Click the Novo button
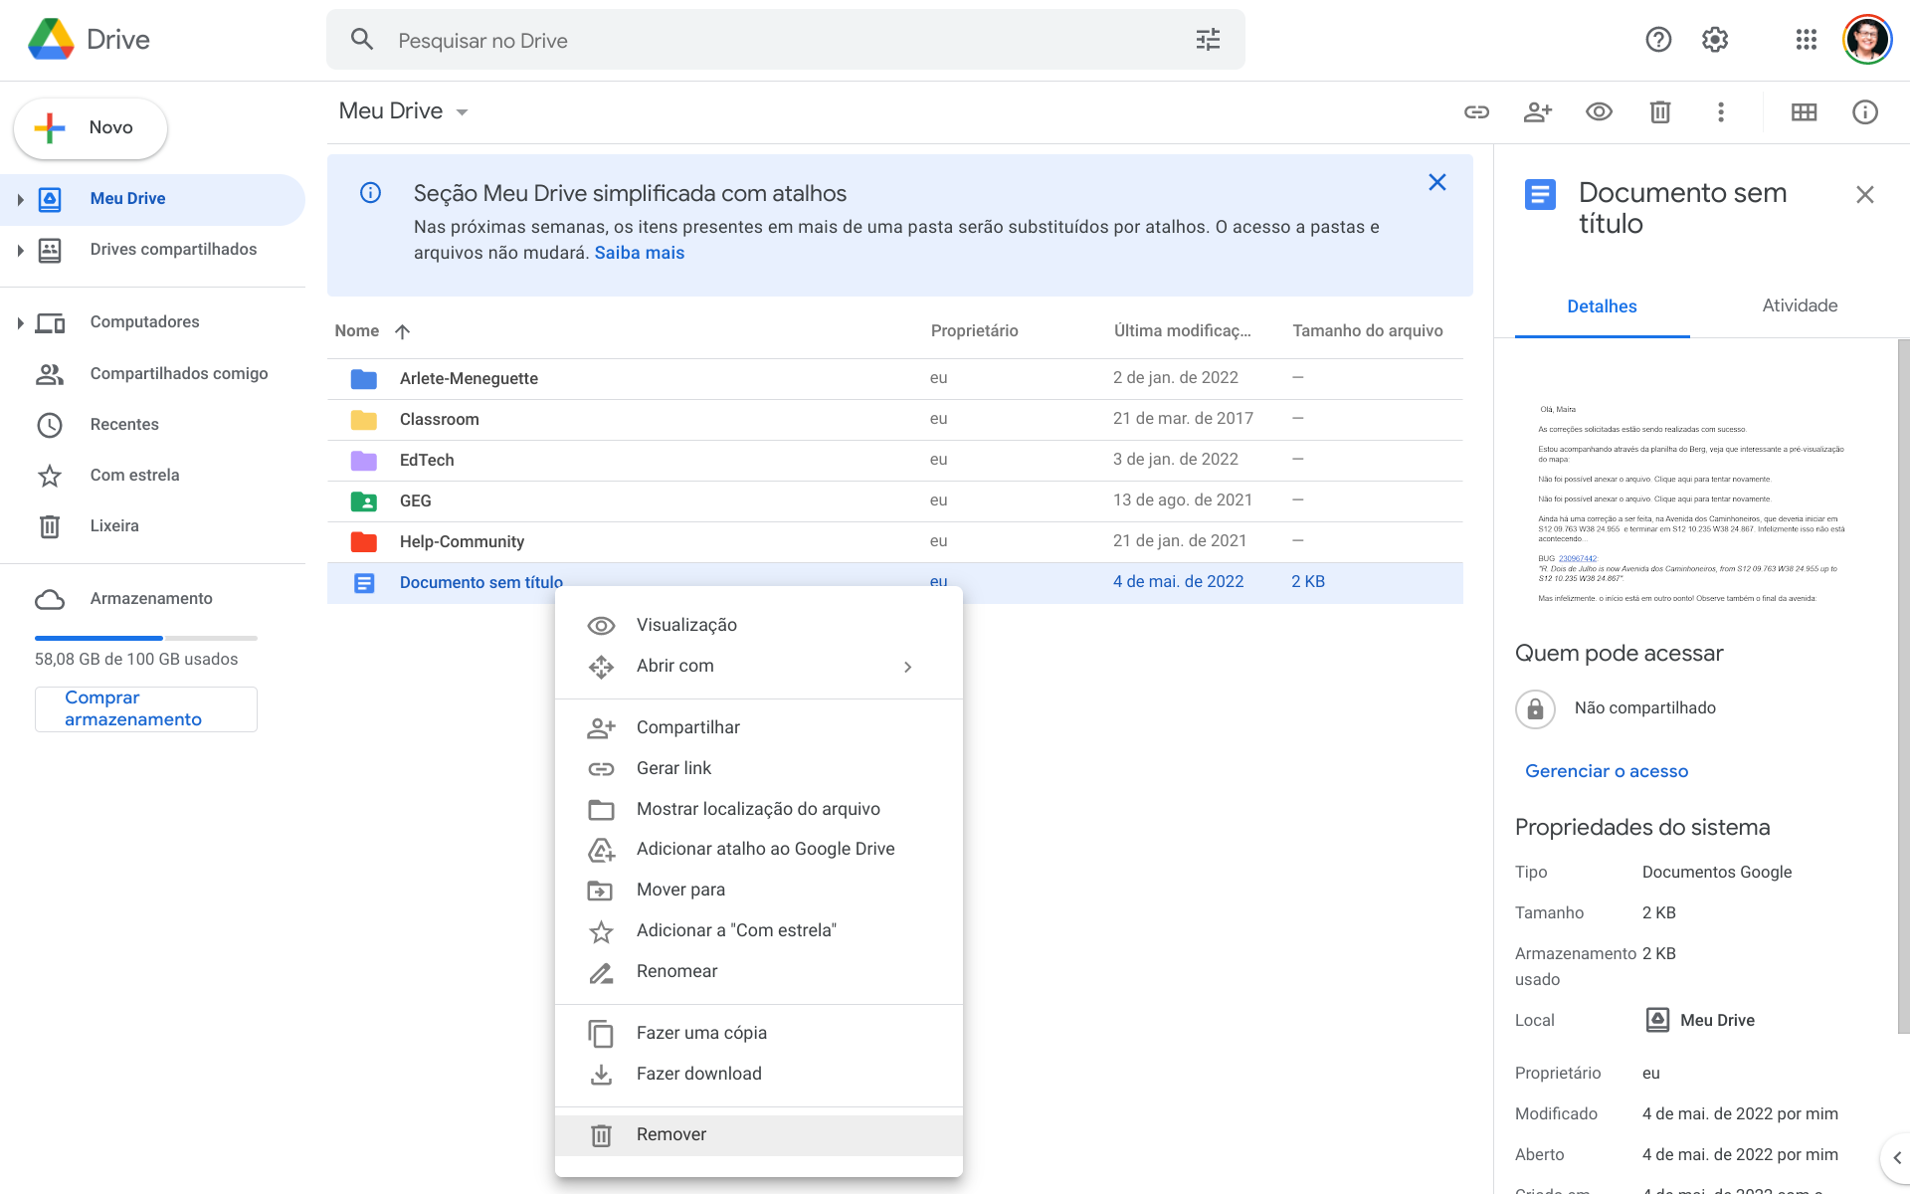This screenshot has width=1910, height=1194. point(91,128)
